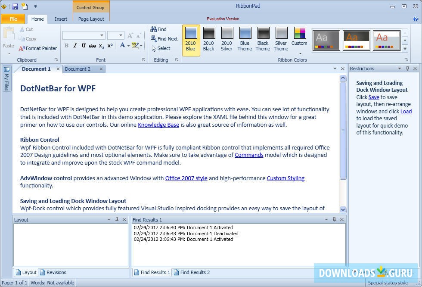Open the Knowledge Base link
422x287 pixels.
point(158,125)
